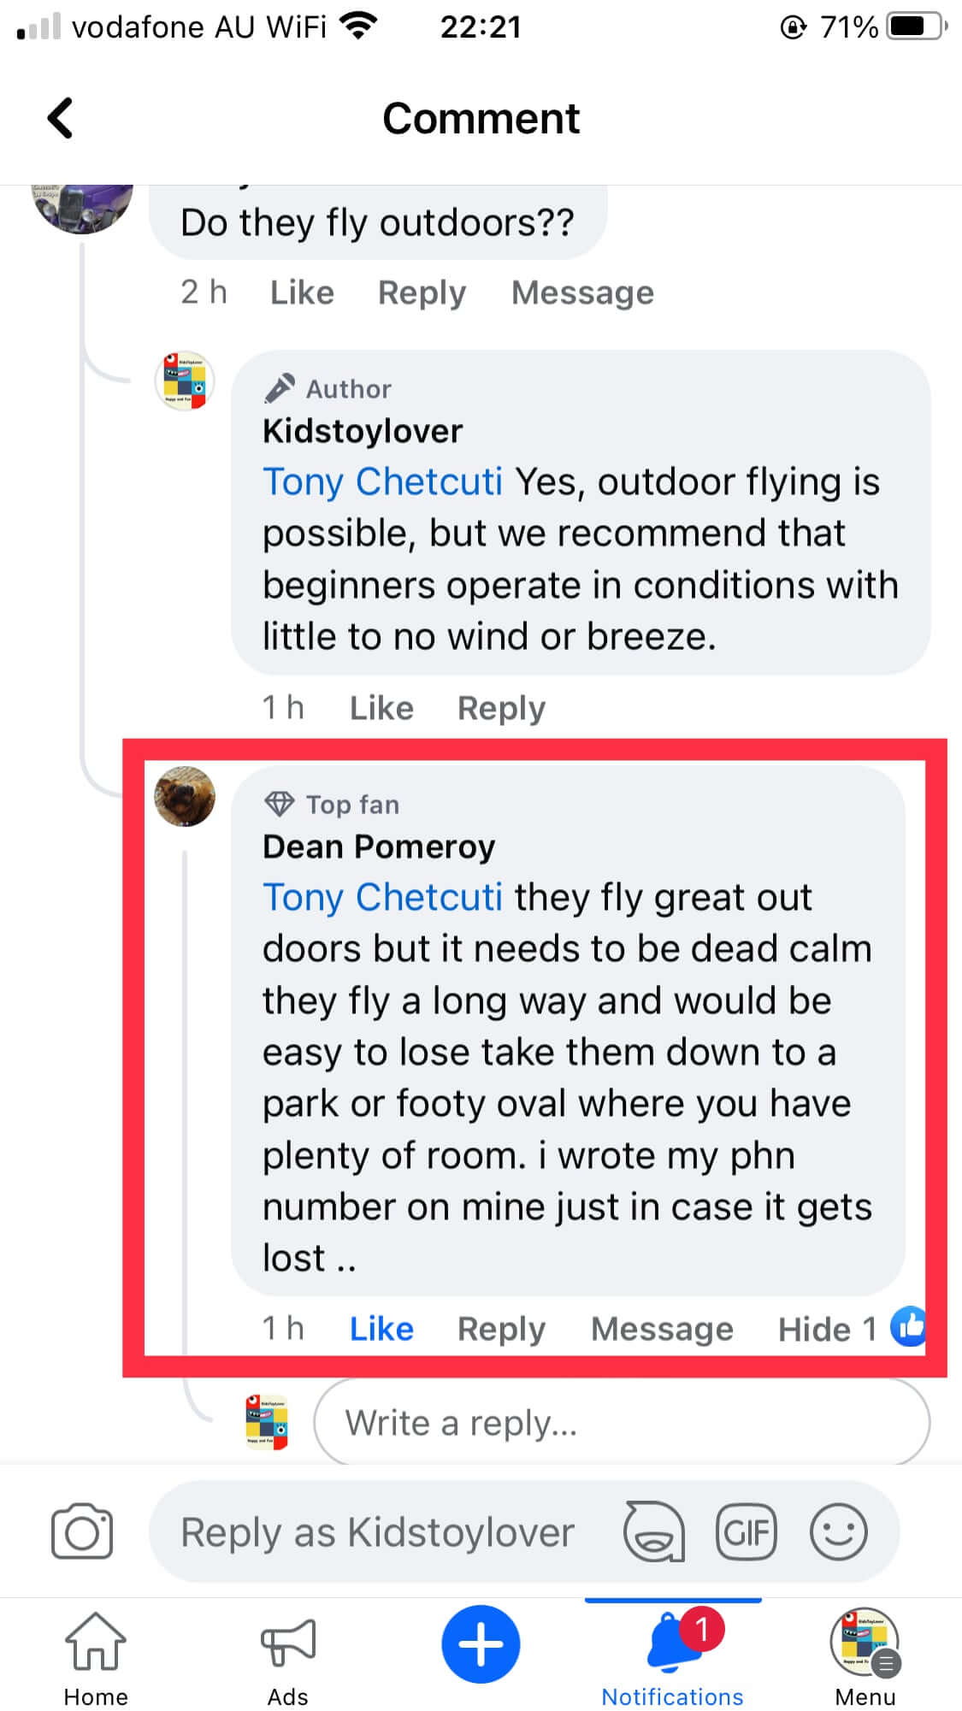Like the Kidstoylover author reply
Viewport: 962px width, 1711px height.
[381, 708]
